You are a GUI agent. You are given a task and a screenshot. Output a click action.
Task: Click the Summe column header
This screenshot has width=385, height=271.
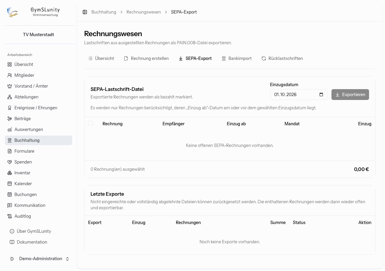(x=278, y=223)
